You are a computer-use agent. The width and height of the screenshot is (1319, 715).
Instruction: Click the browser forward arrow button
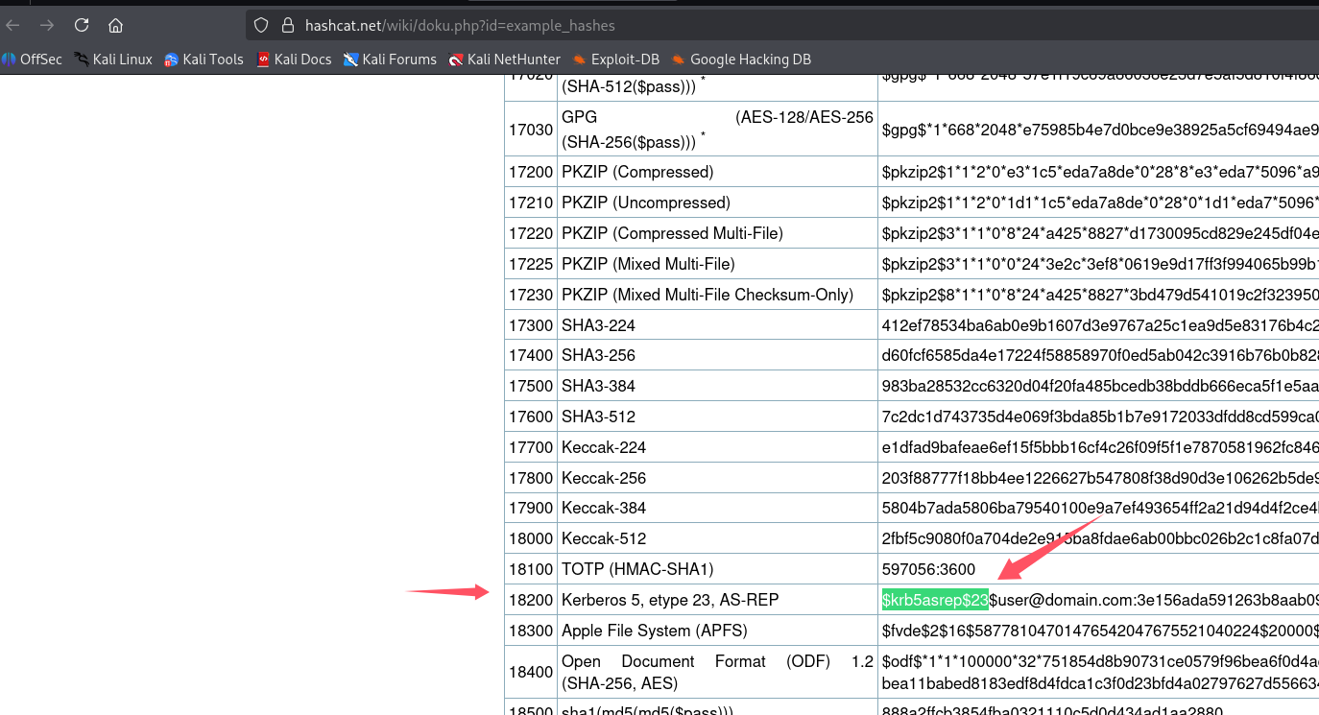[47, 25]
